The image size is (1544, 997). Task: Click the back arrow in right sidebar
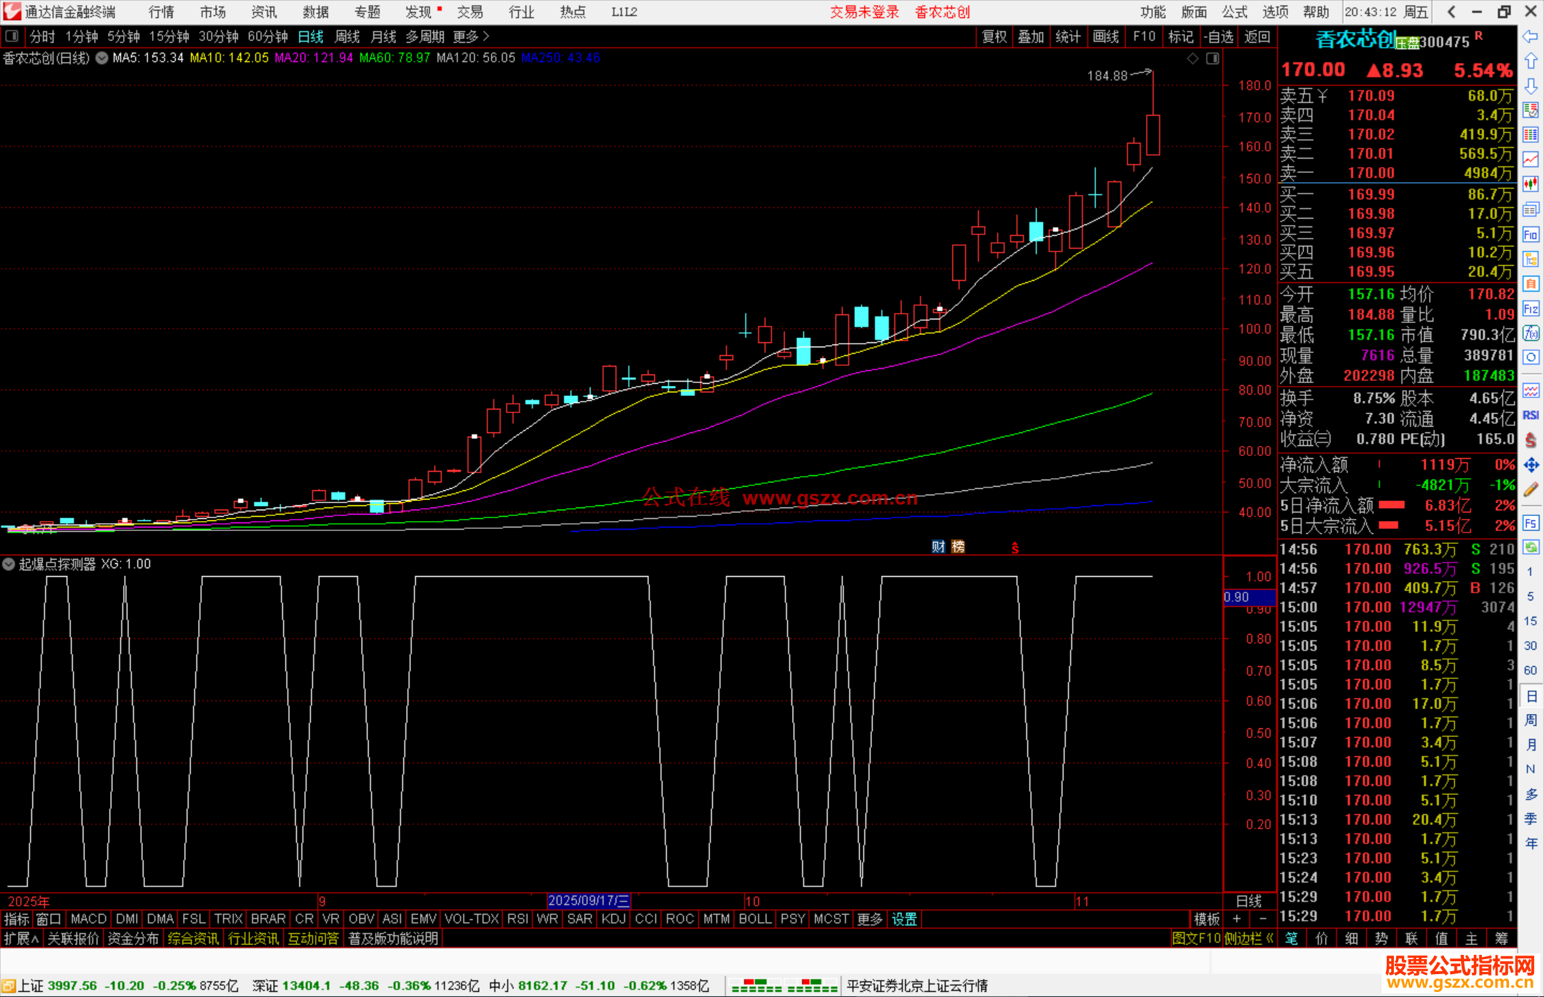coord(1530,36)
